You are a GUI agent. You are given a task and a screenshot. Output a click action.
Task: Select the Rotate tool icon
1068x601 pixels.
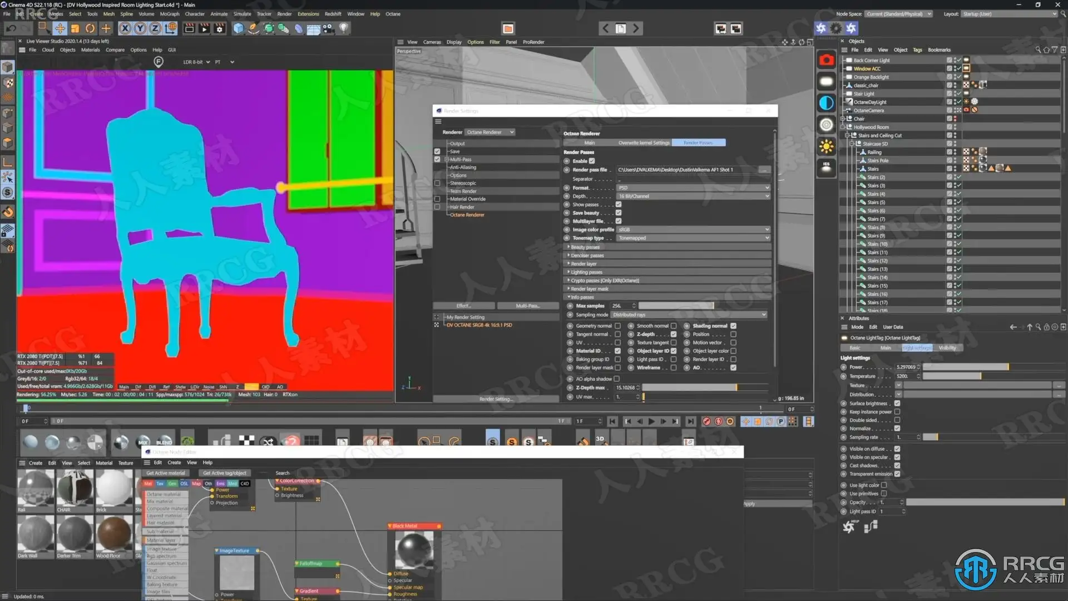click(x=90, y=28)
